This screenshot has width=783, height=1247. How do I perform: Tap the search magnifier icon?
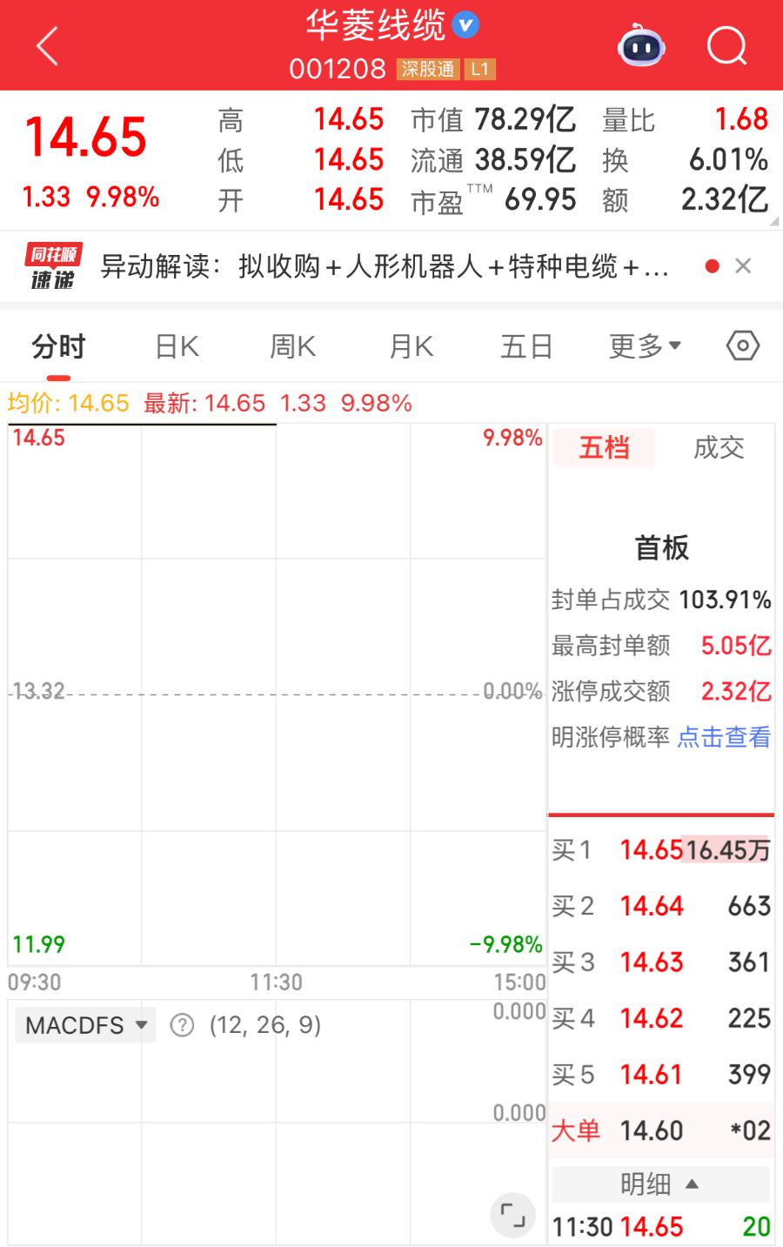point(726,45)
